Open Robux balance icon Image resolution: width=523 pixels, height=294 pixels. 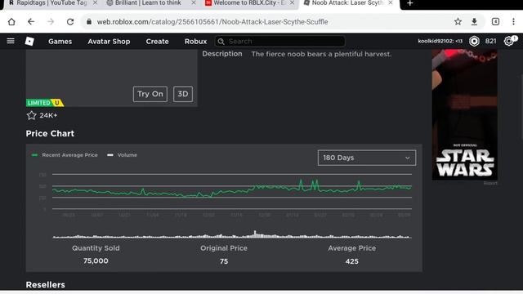(x=474, y=41)
